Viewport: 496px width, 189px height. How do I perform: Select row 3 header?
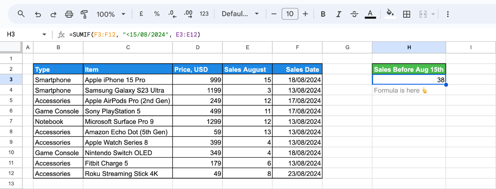coord(11,80)
